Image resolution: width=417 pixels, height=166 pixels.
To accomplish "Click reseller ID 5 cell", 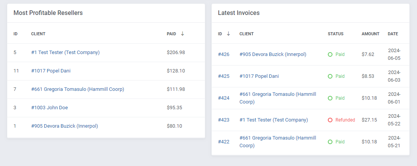I will coord(15,53).
